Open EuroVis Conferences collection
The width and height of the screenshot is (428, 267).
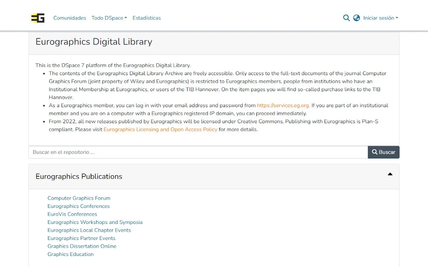click(72, 214)
